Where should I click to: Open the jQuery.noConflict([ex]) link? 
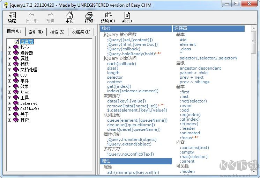(131, 154)
